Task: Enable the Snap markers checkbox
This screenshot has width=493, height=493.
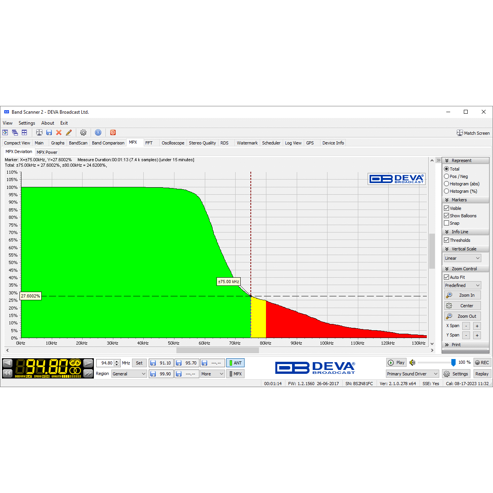Action: 447,223
